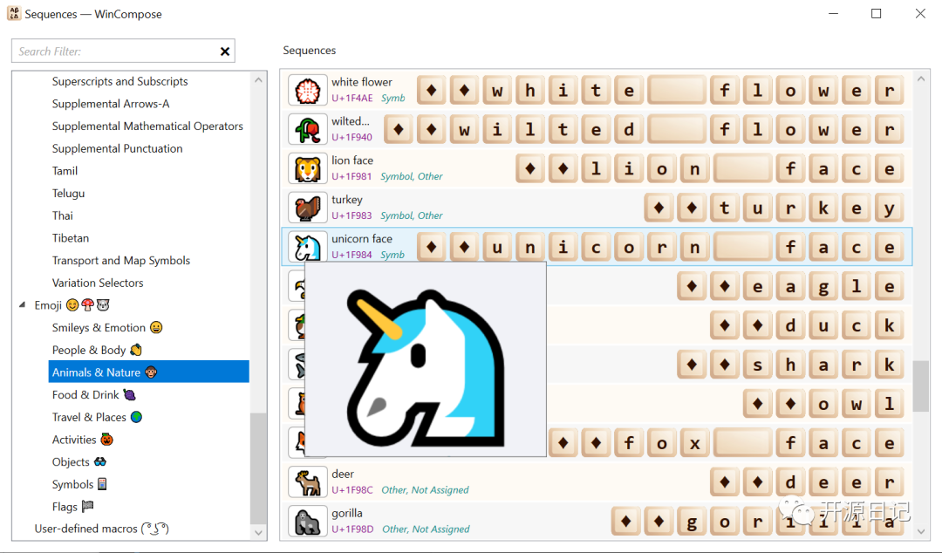Click the 'turkey' sequence name
Viewport: 942px width, 553px height.
click(346, 200)
